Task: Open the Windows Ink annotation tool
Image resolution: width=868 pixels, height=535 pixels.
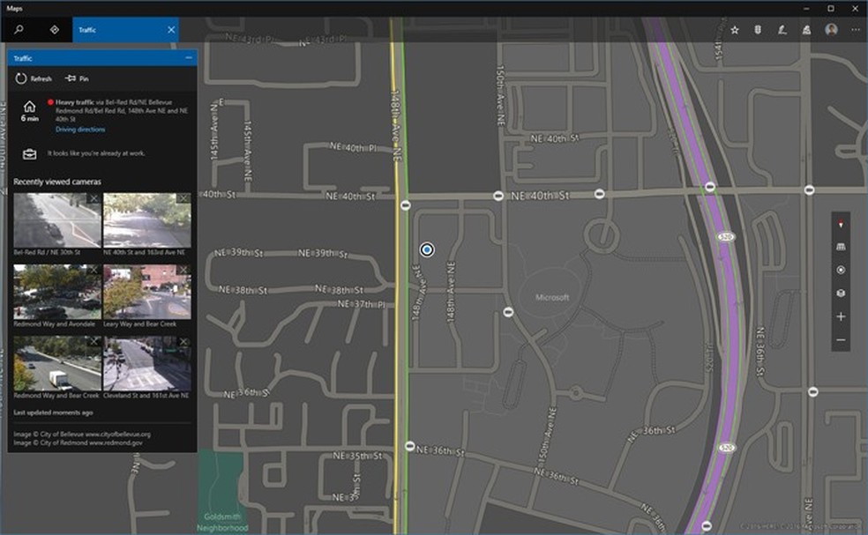Action: 782,29
